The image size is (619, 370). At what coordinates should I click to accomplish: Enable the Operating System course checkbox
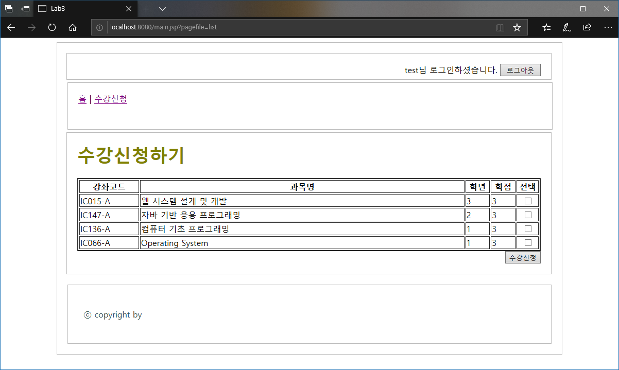coord(528,242)
